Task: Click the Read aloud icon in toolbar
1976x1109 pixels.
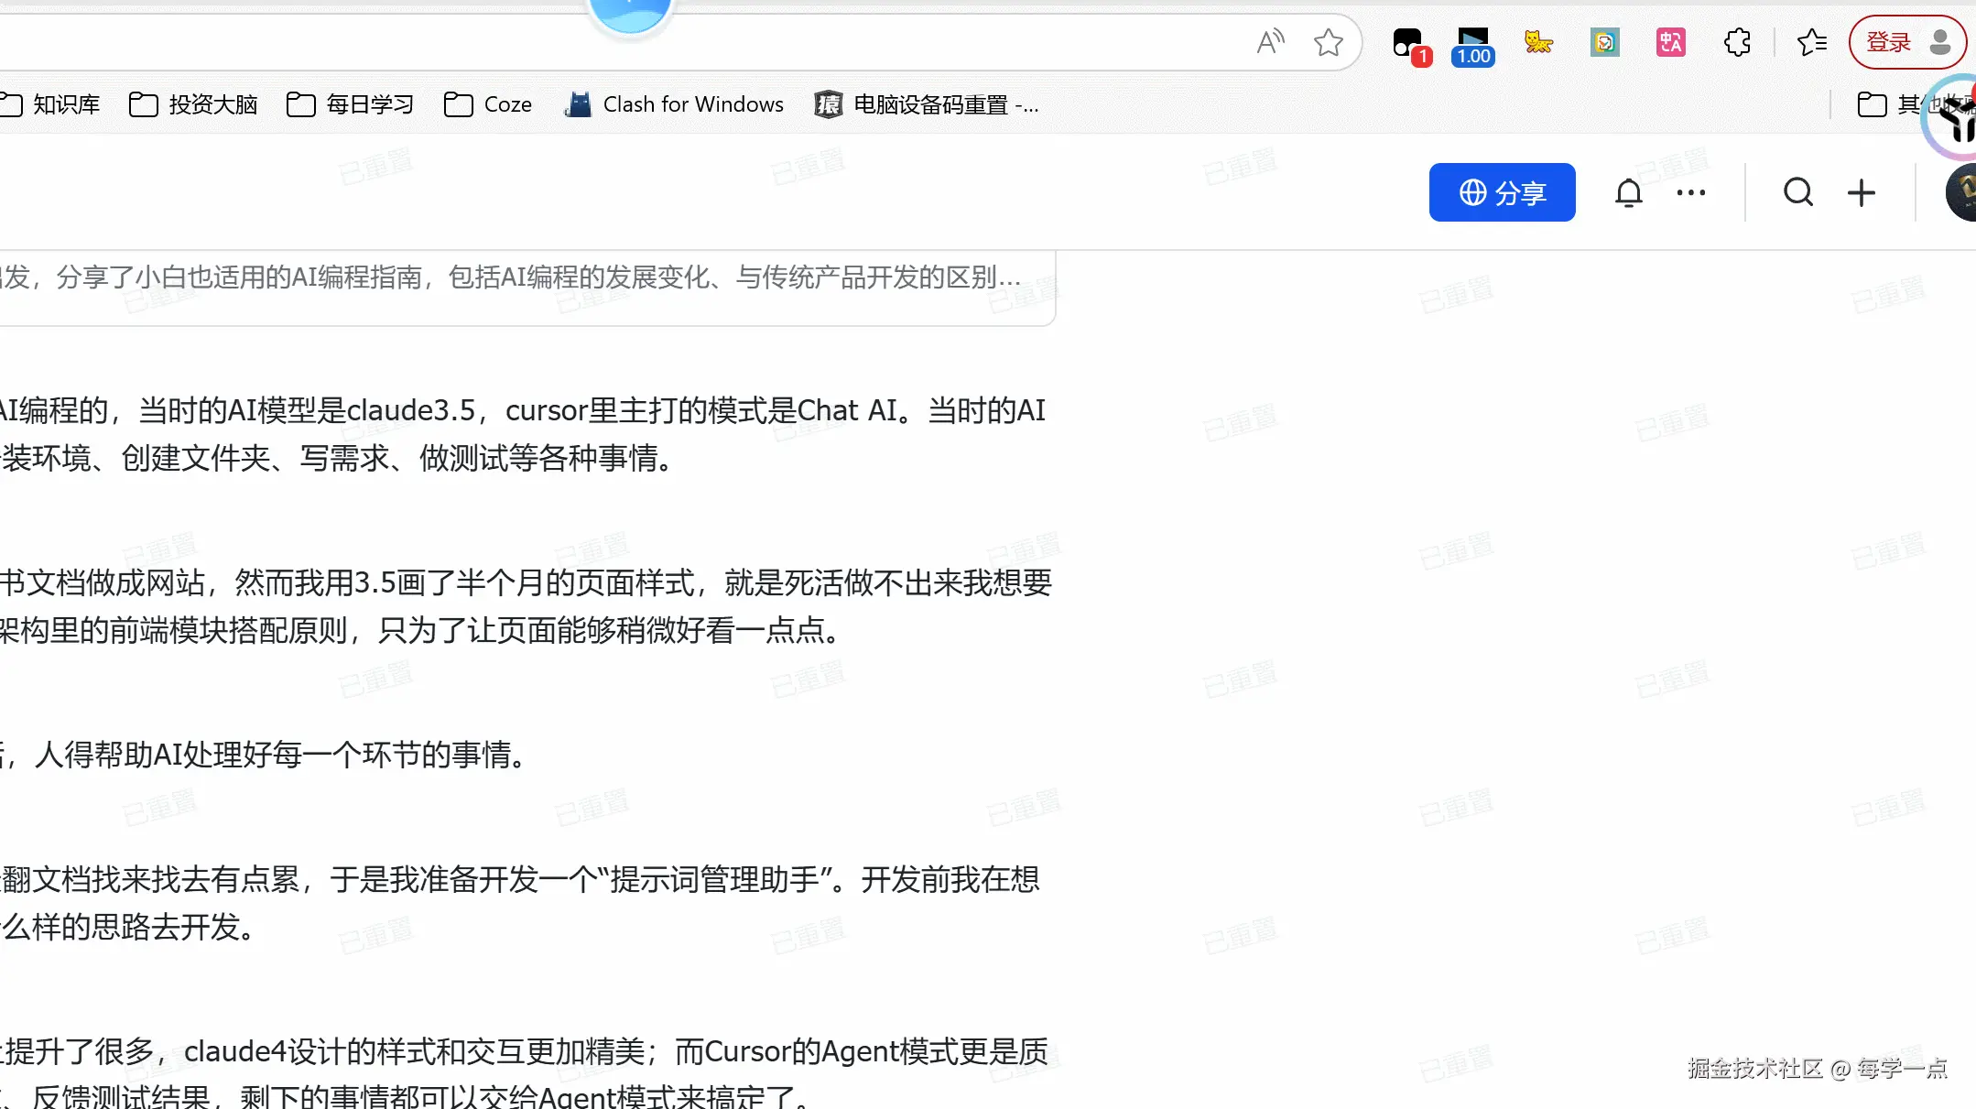Action: [x=1269, y=42]
